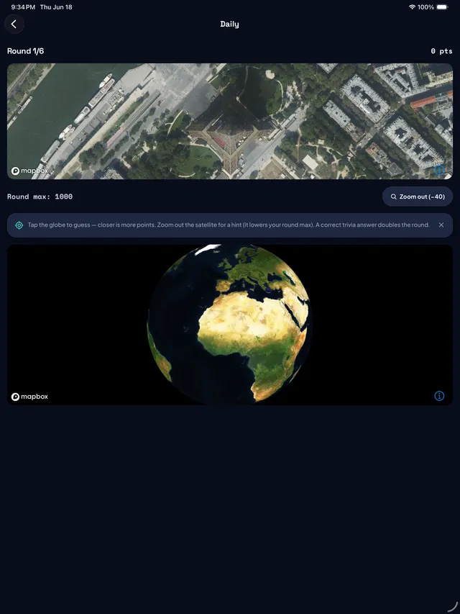Tap the Eiffel Tower satellite image
The image size is (460, 614).
point(230,122)
